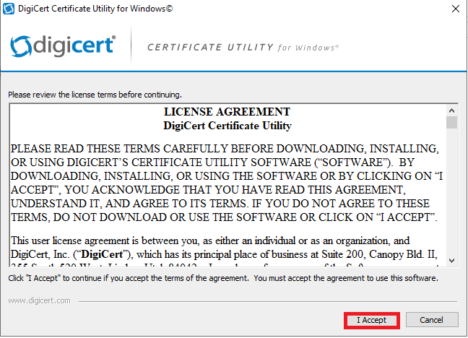The image size is (468, 338).
Task: Click 'Please review the license terms' text
Action: click(x=95, y=95)
